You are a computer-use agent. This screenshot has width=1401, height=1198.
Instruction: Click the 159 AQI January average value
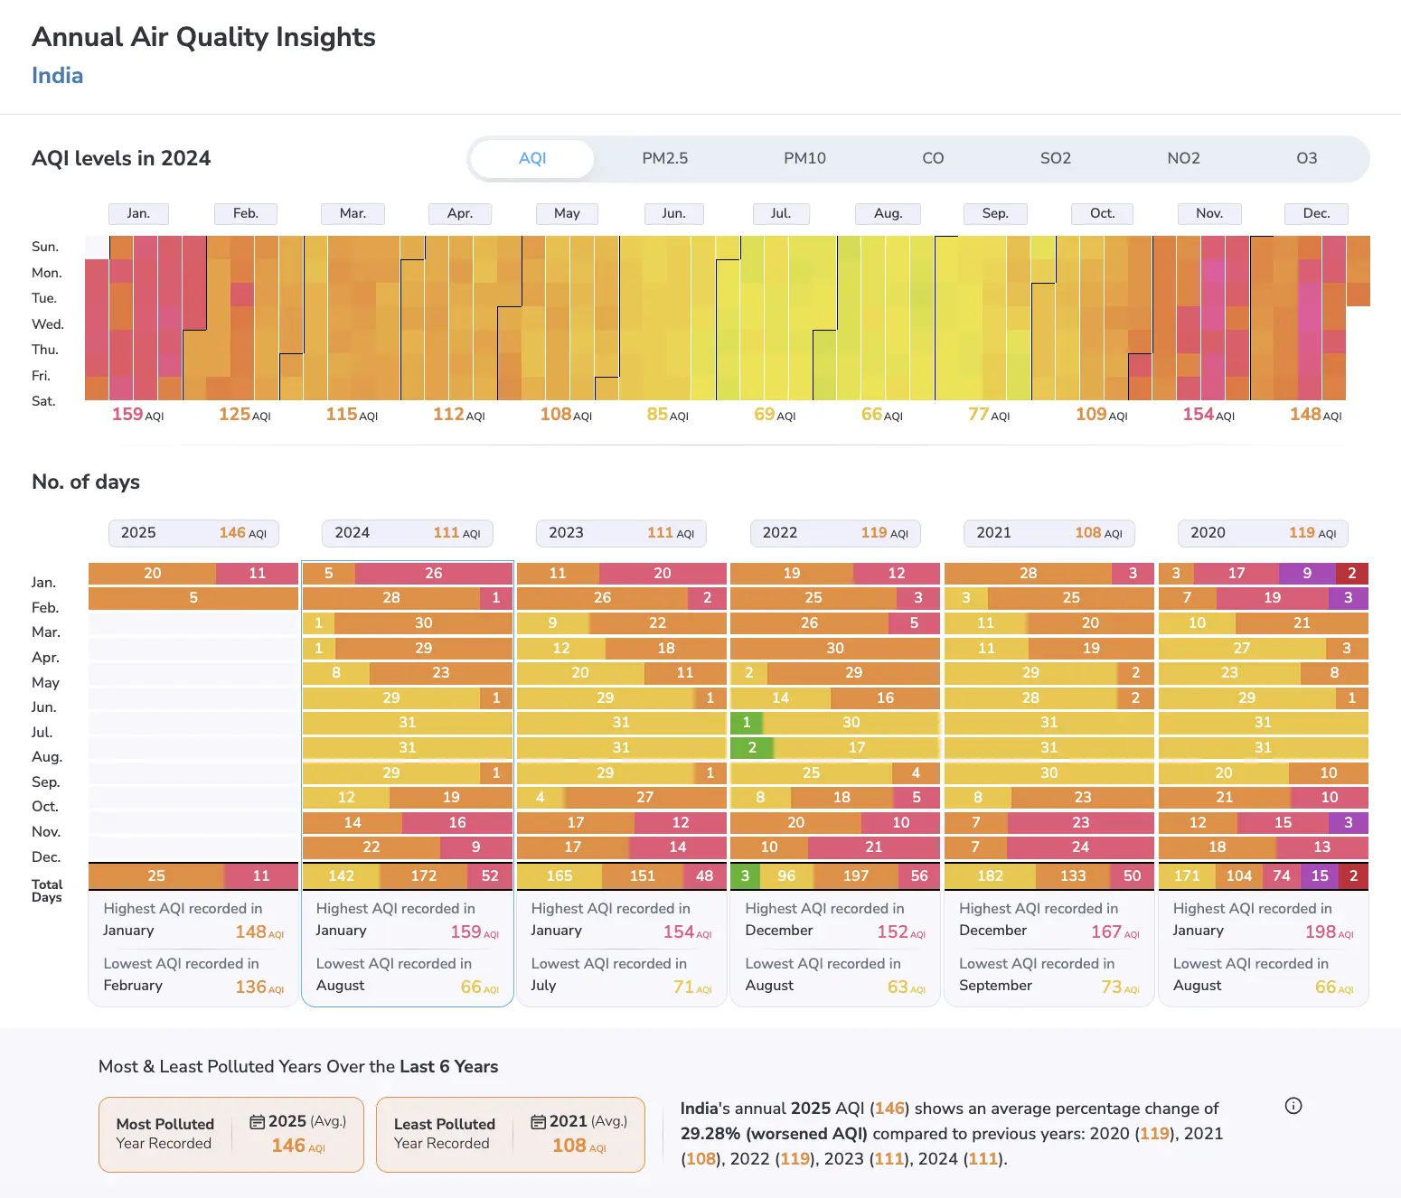pos(137,414)
